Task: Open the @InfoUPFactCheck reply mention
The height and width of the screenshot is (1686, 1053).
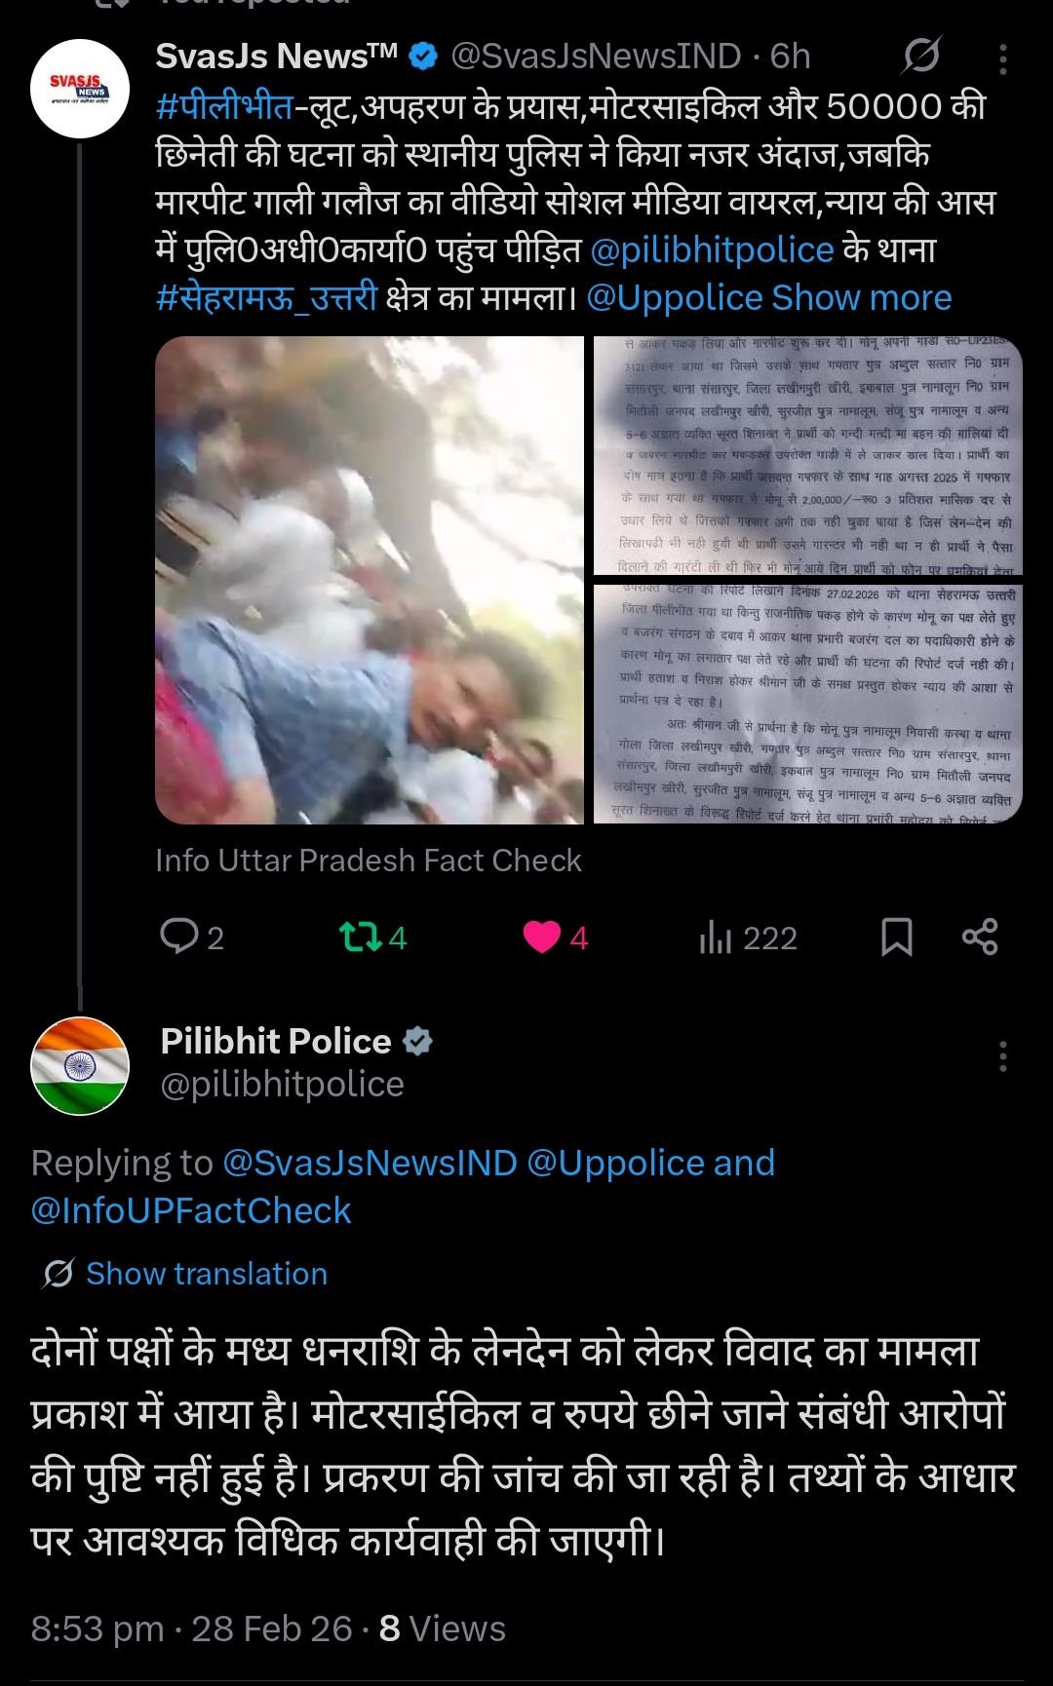Action: tap(191, 1210)
